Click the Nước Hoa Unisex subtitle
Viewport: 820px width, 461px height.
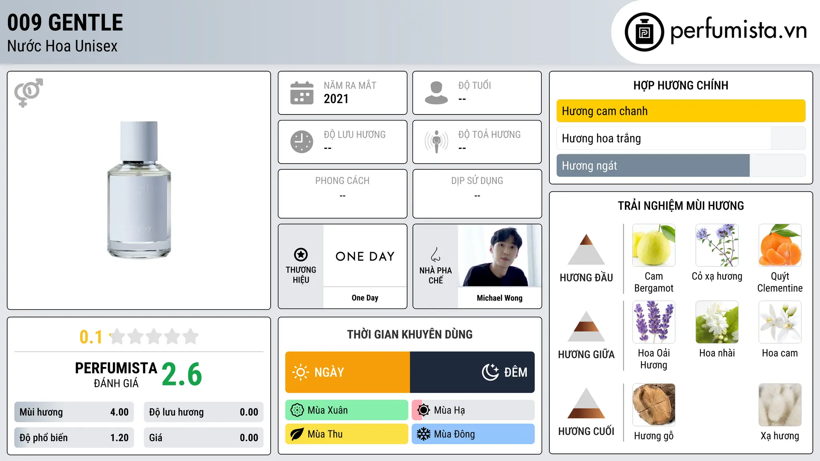click(62, 46)
